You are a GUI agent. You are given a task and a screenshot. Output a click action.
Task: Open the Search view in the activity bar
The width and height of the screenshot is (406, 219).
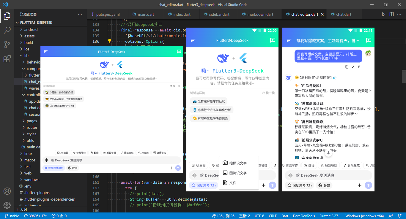click(x=7, y=30)
